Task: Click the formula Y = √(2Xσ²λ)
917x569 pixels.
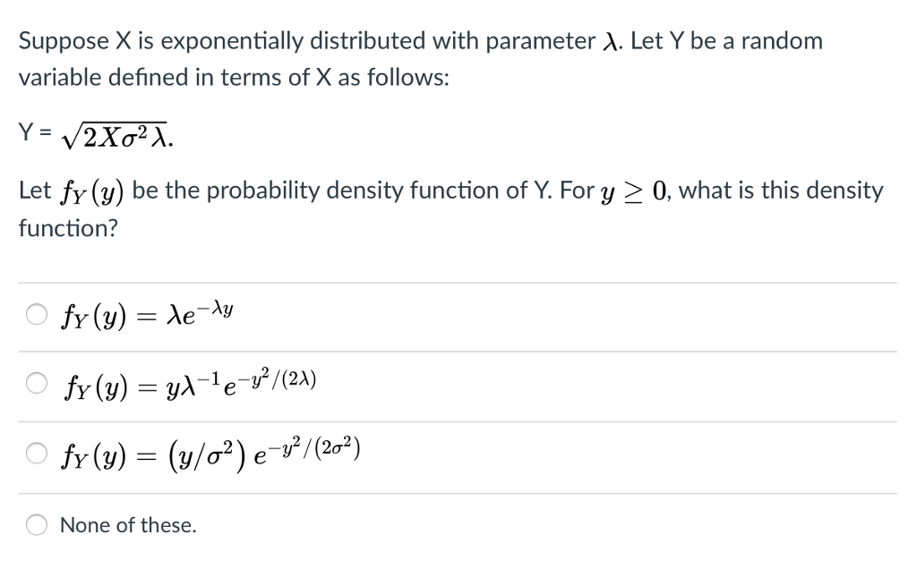Action: click(94, 134)
